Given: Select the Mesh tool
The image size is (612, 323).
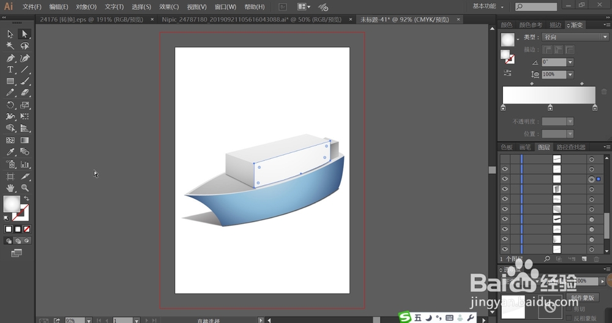Looking at the screenshot, I should (10, 140).
